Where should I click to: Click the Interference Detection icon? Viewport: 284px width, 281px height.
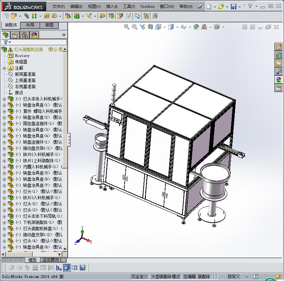146,16
